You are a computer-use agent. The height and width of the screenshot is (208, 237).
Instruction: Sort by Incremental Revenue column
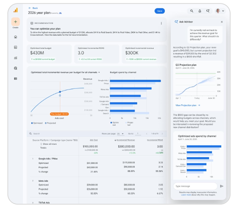[x=124, y=140]
